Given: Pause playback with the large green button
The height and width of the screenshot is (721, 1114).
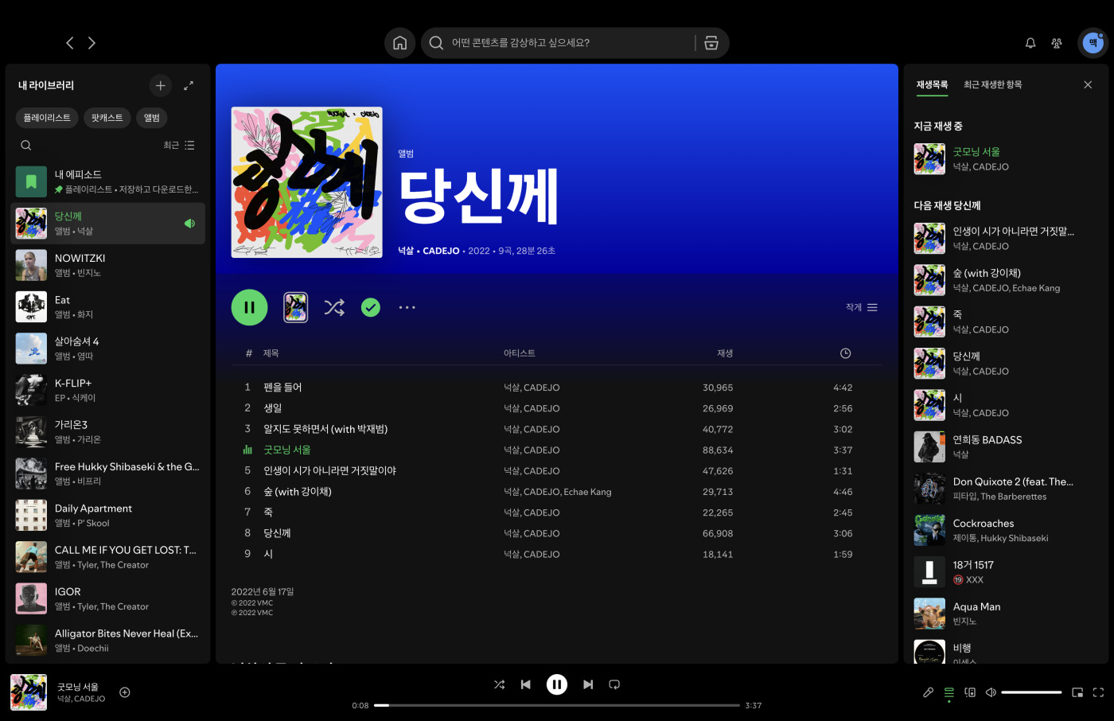Looking at the screenshot, I should [250, 307].
